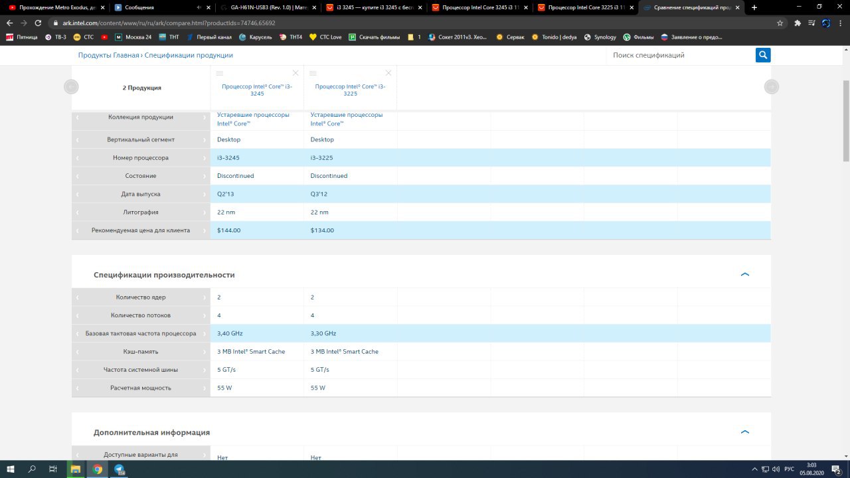Open Процессор Intel Core i3-3245 header link
Viewport: 850px width, 478px height.
click(x=257, y=90)
